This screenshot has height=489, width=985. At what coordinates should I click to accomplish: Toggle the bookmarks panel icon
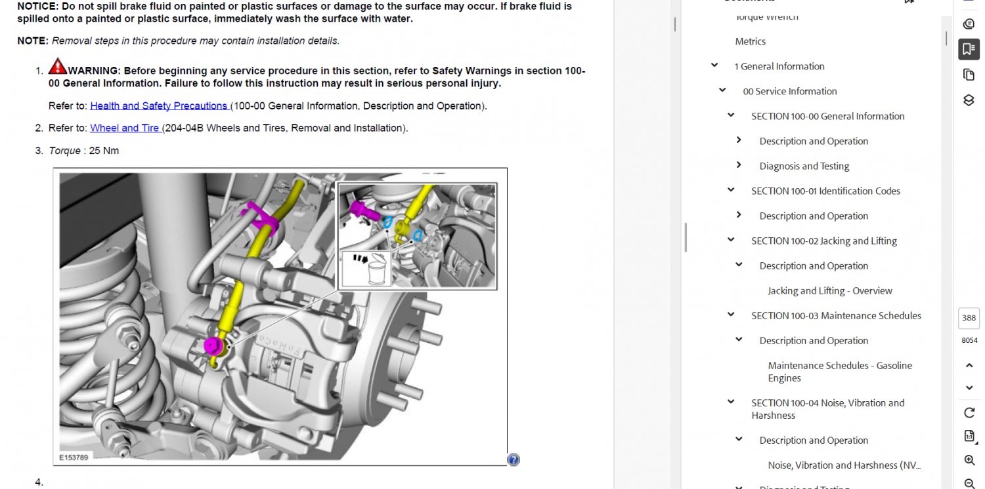969,49
